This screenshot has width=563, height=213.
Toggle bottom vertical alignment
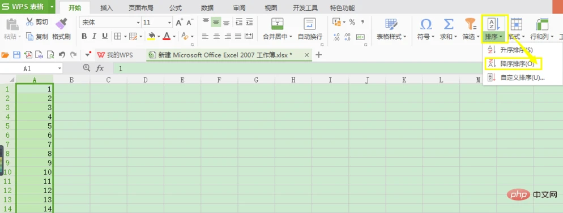(x=226, y=22)
